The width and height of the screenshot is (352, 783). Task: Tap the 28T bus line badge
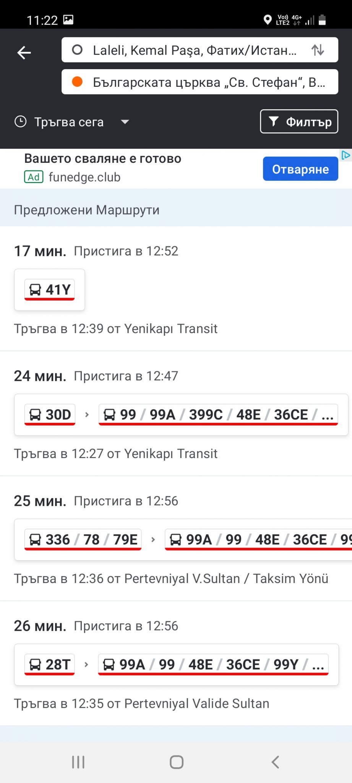(x=50, y=664)
